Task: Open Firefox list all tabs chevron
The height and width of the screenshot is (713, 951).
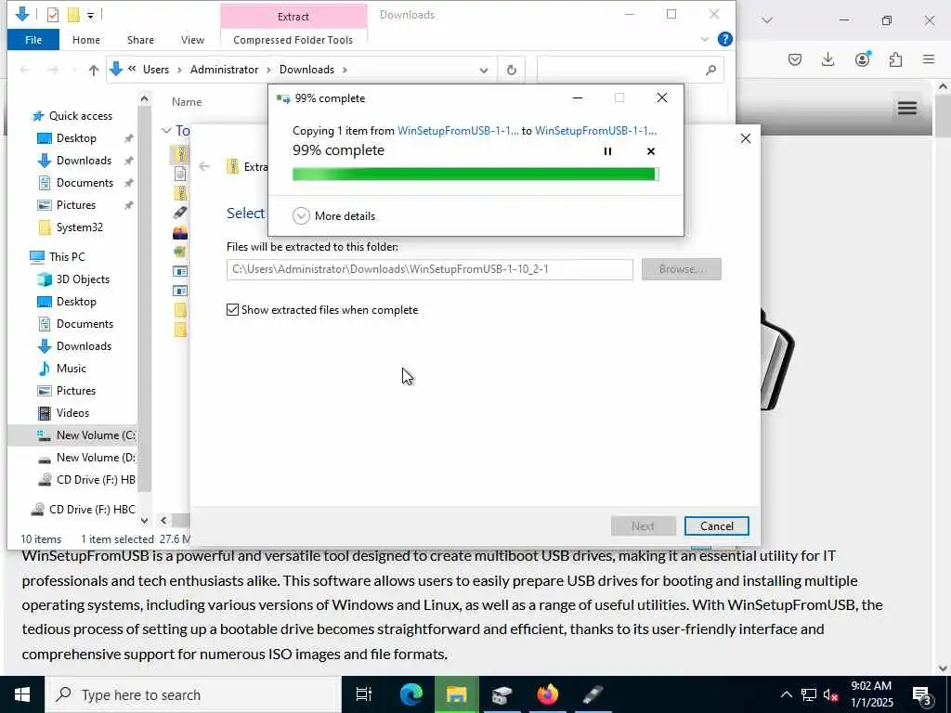Action: tap(766, 20)
